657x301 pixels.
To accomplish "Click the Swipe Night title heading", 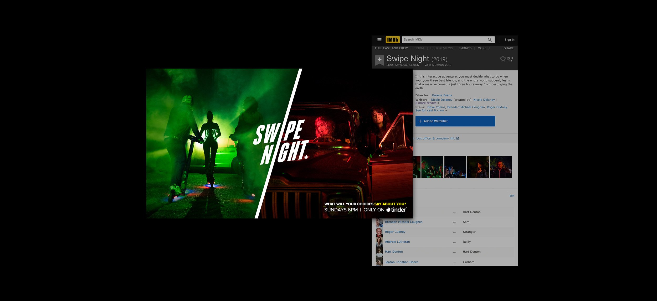I will pos(408,59).
